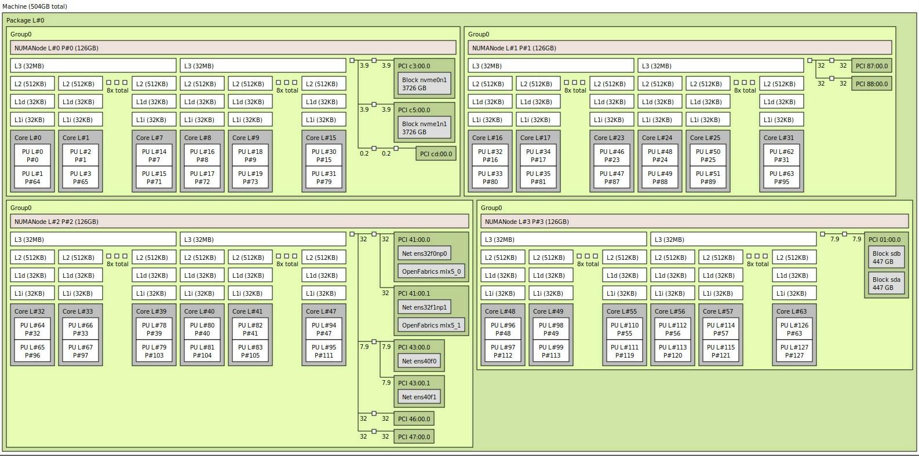
Task: Select the PCI 47:00.0 device box
Action: 414,437
